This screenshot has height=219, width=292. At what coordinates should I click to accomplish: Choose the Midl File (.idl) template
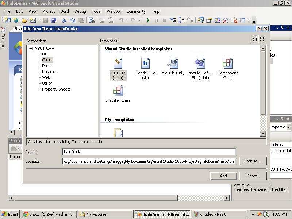pyautogui.click(x=173, y=66)
